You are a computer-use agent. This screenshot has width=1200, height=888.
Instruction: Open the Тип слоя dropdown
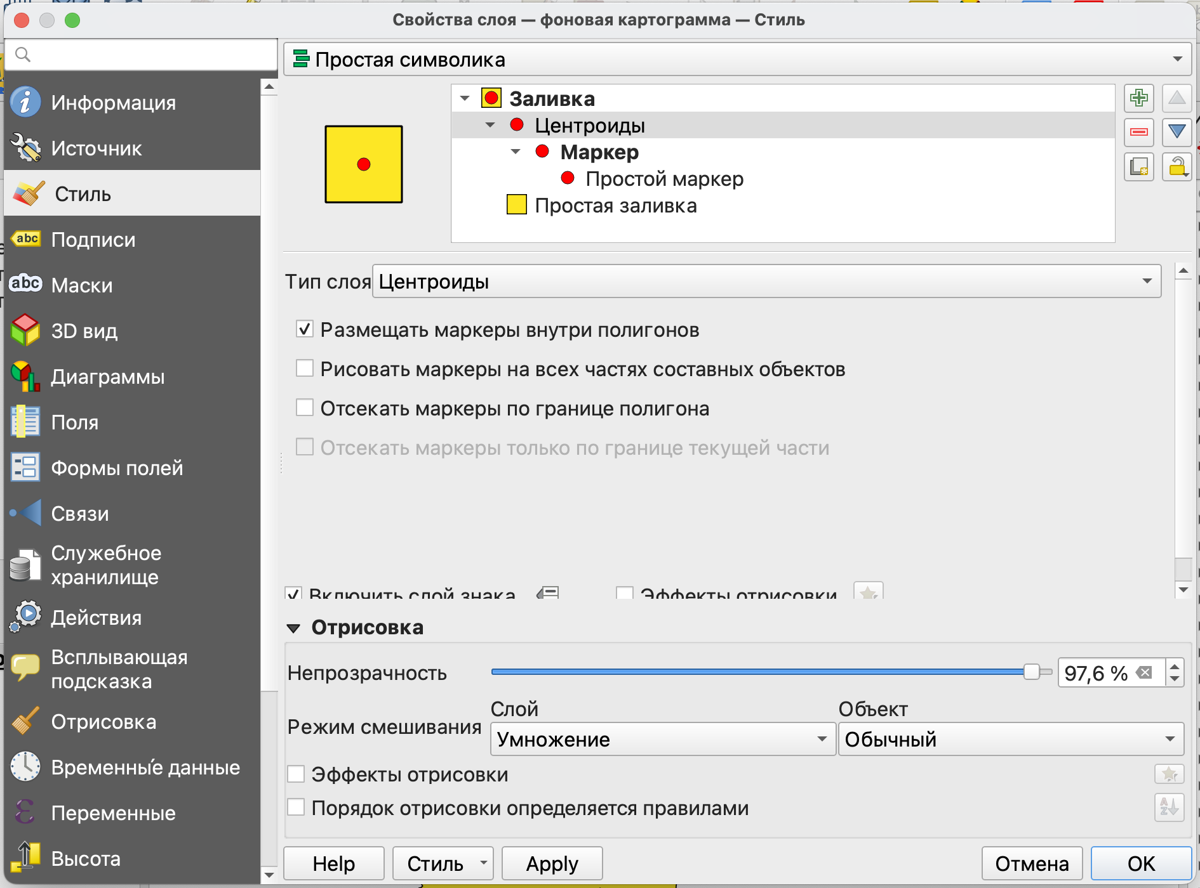tap(766, 282)
